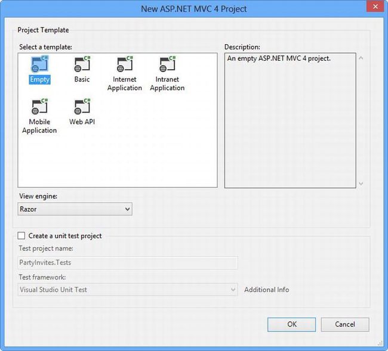
Task: Click the Test project name input field
Action: 128,263
